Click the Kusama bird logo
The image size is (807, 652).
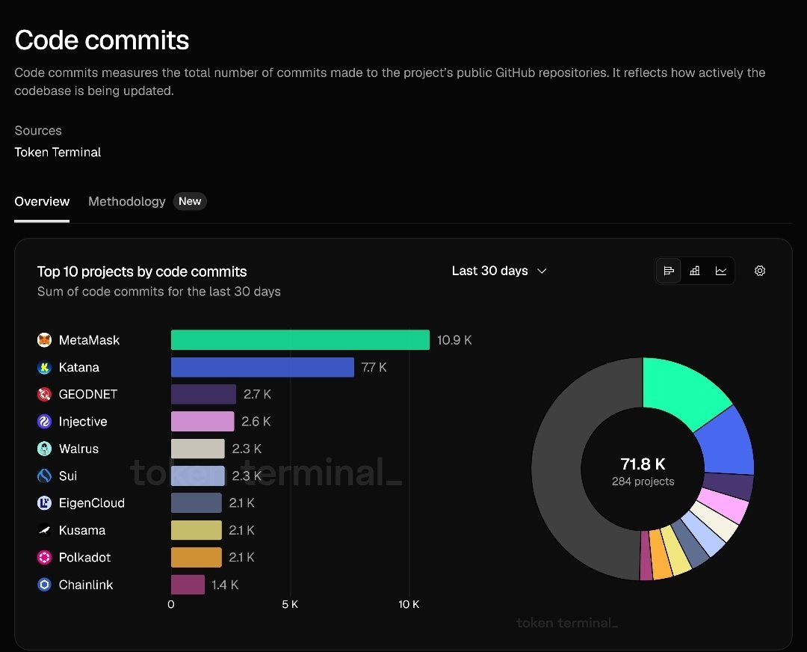pos(45,530)
